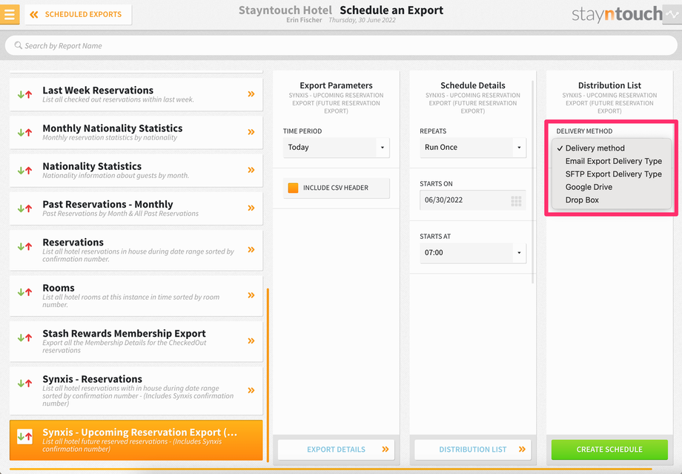Open the Repeats dropdown showing Run Once
This screenshot has width=682, height=474.
(473, 148)
